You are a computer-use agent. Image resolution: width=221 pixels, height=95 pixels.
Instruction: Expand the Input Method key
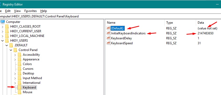[15, 78]
